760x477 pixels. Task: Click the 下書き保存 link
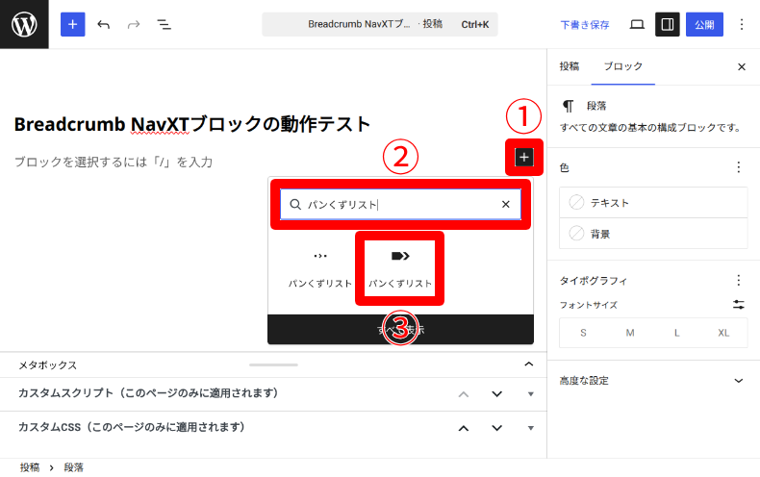click(585, 25)
